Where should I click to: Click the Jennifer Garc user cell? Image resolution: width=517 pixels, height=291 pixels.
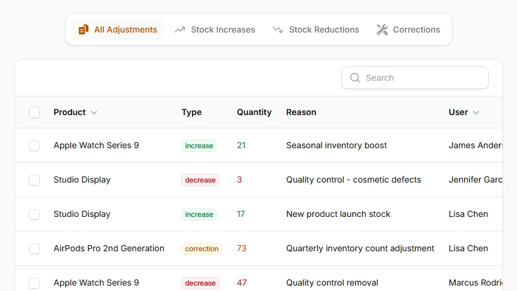[475, 180]
